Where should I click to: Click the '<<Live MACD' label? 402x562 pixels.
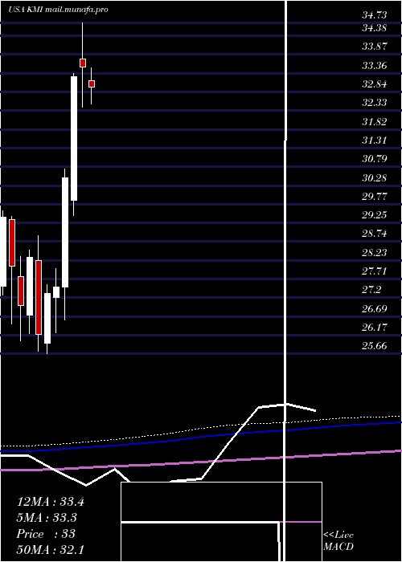tap(338, 541)
